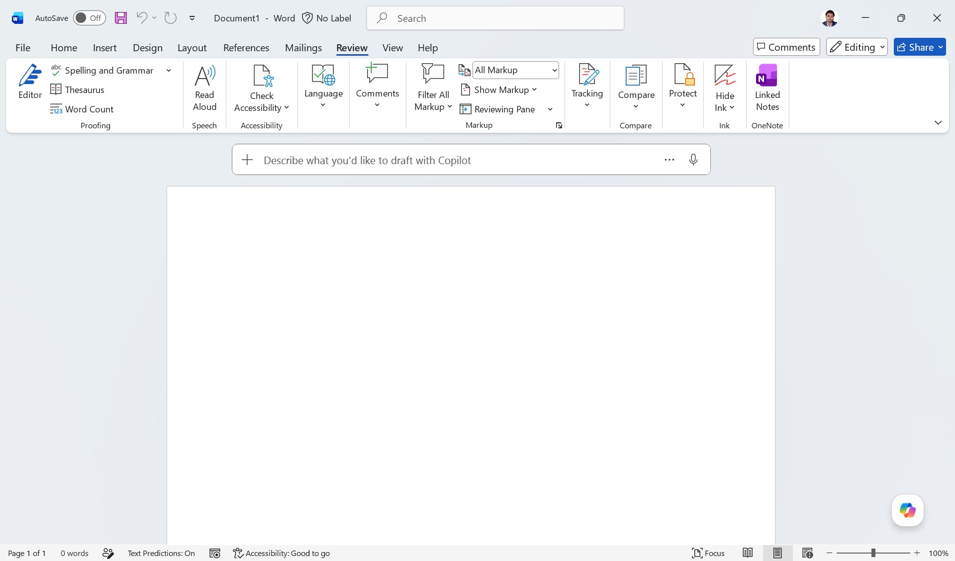Click the track changes status bar icon
This screenshot has width=955, height=561.
click(x=108, y=553)
